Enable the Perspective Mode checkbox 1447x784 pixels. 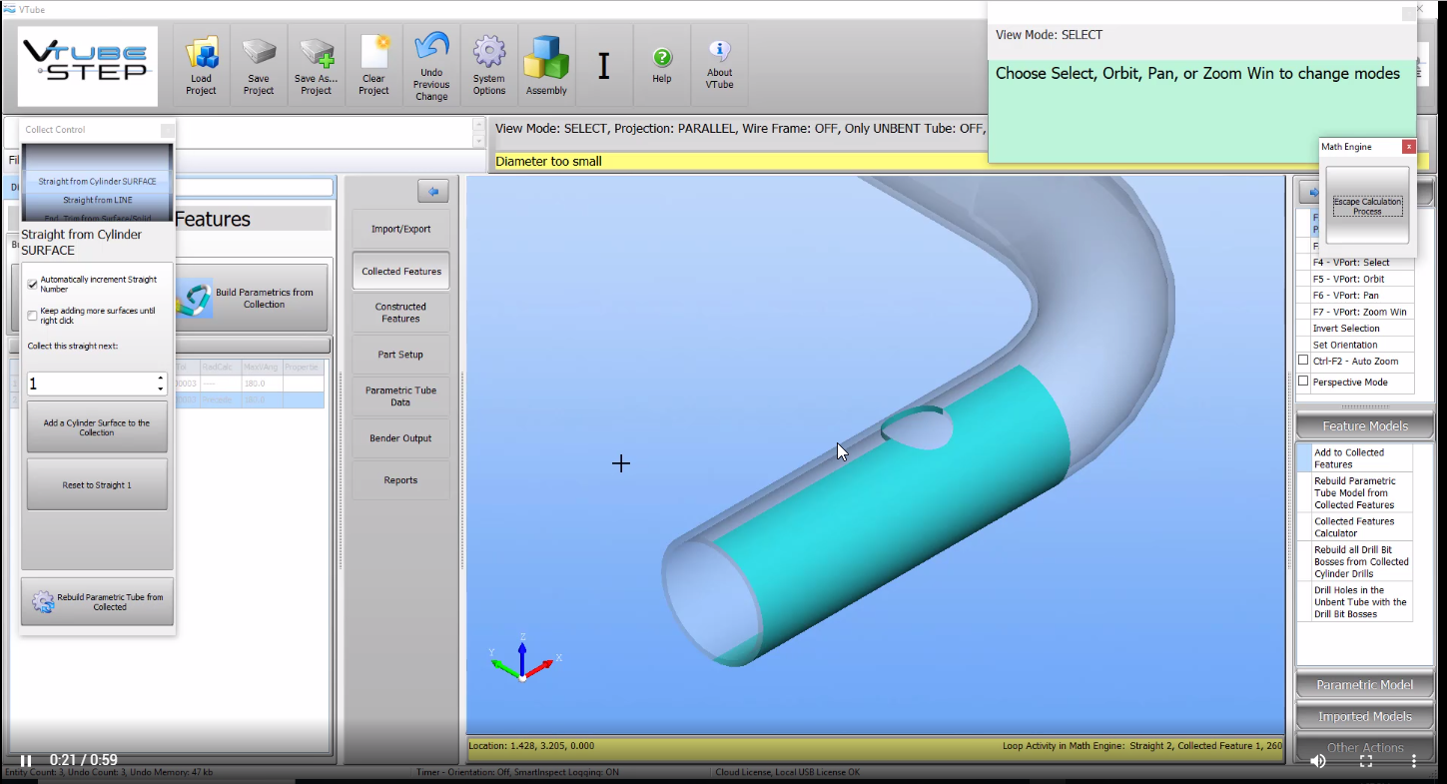pyautogui.click(x=1303, y=382)
